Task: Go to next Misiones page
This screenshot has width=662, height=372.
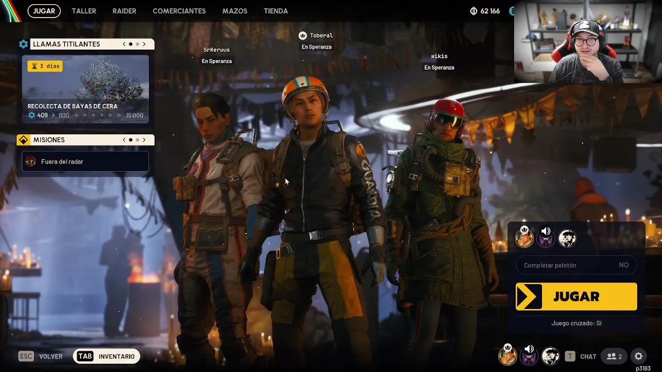Action: tap(144, 140)
